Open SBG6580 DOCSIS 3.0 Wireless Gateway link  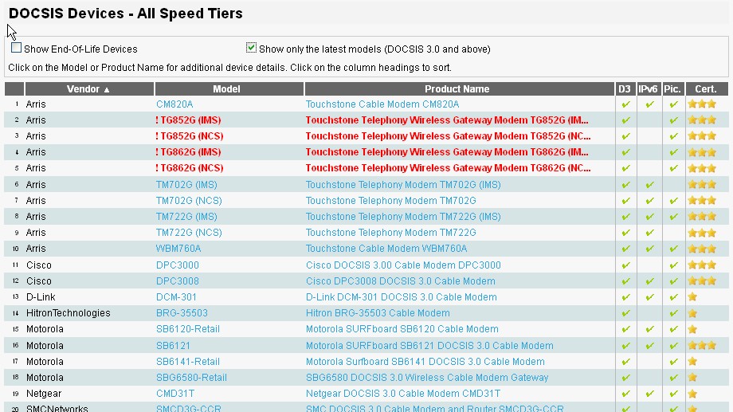click(x=427, y=378)
